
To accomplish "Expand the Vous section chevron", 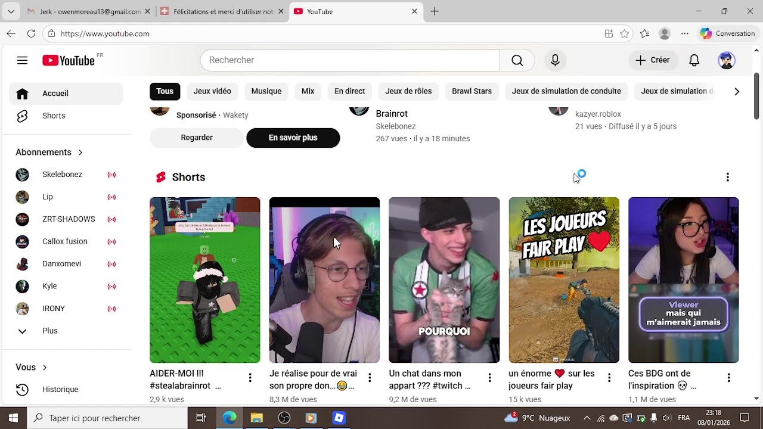I will (x=45, y=368).
